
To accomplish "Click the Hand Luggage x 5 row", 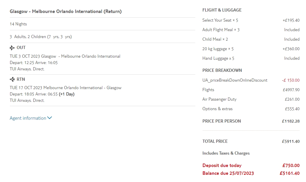I will coord(218,59).
